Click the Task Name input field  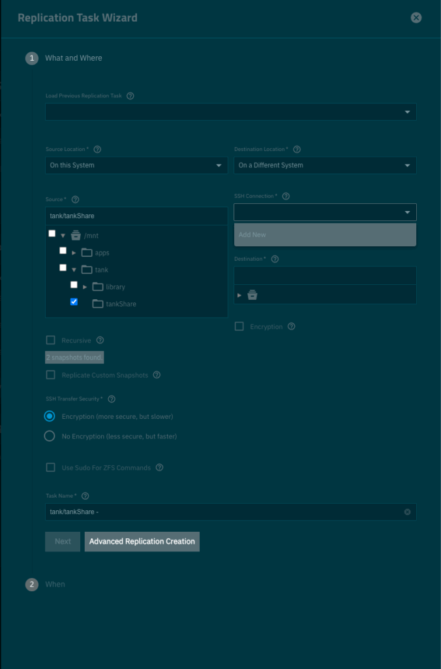click(x=230, y=512)
